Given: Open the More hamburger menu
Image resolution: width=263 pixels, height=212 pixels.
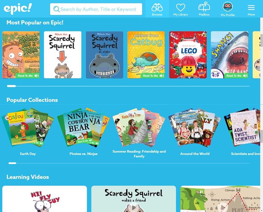Looking at the screenshot, I should click(251, 8).
